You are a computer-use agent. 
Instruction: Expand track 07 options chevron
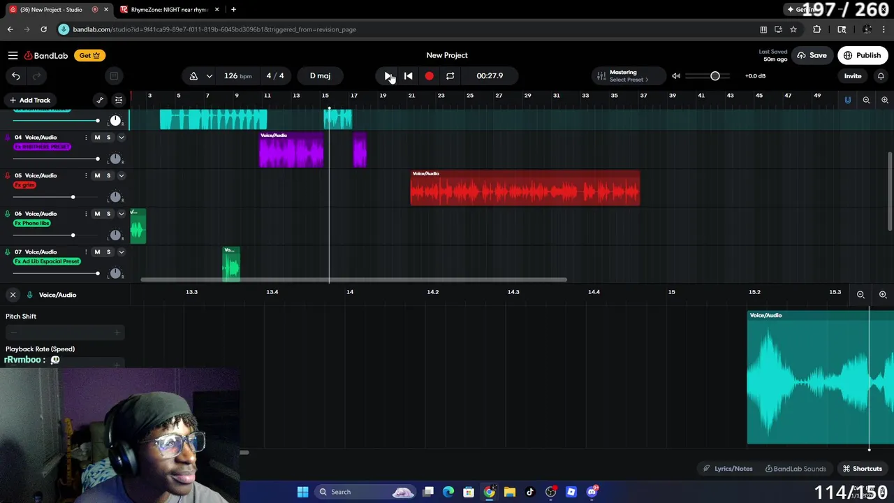pyautogui.click(x=121, y=251)
